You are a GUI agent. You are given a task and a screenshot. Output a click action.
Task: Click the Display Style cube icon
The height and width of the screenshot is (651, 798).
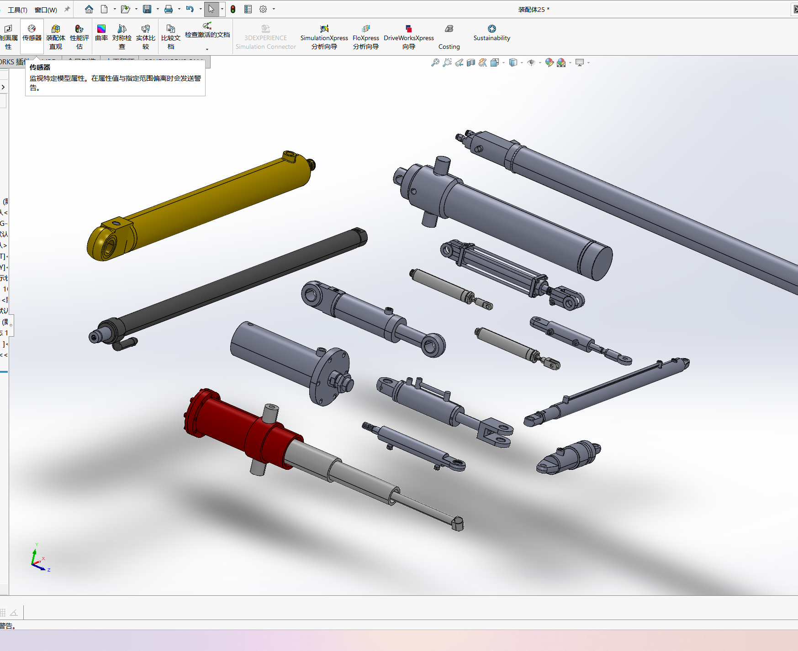[513, 62]
